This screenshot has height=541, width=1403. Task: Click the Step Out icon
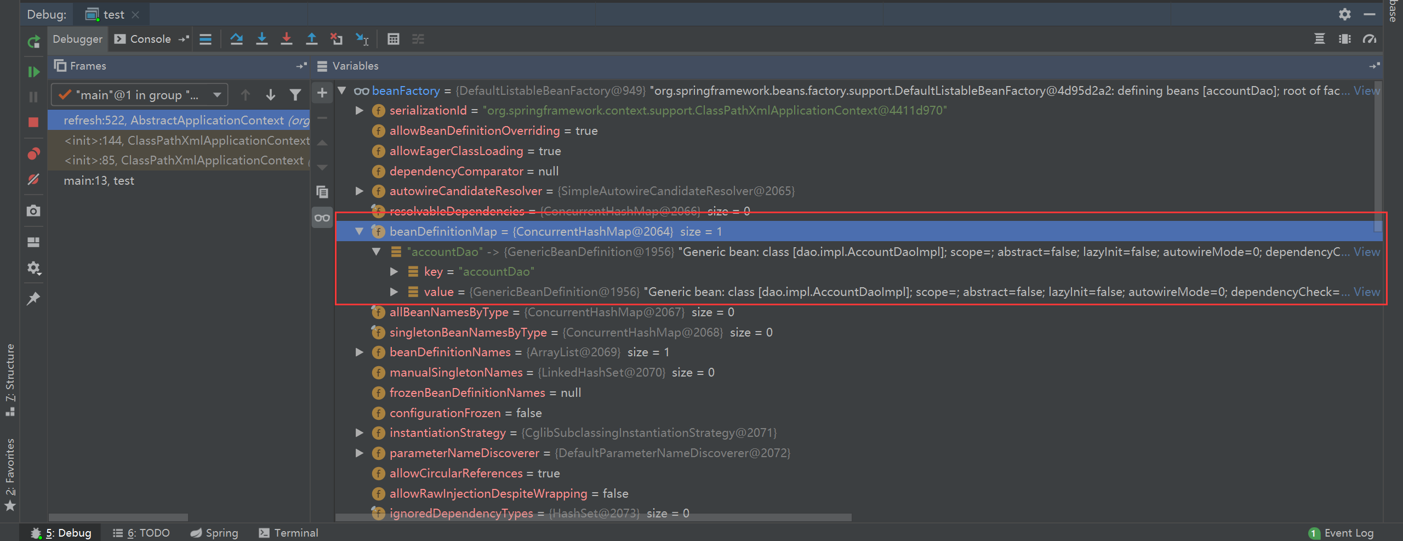(x=311, y=39)
